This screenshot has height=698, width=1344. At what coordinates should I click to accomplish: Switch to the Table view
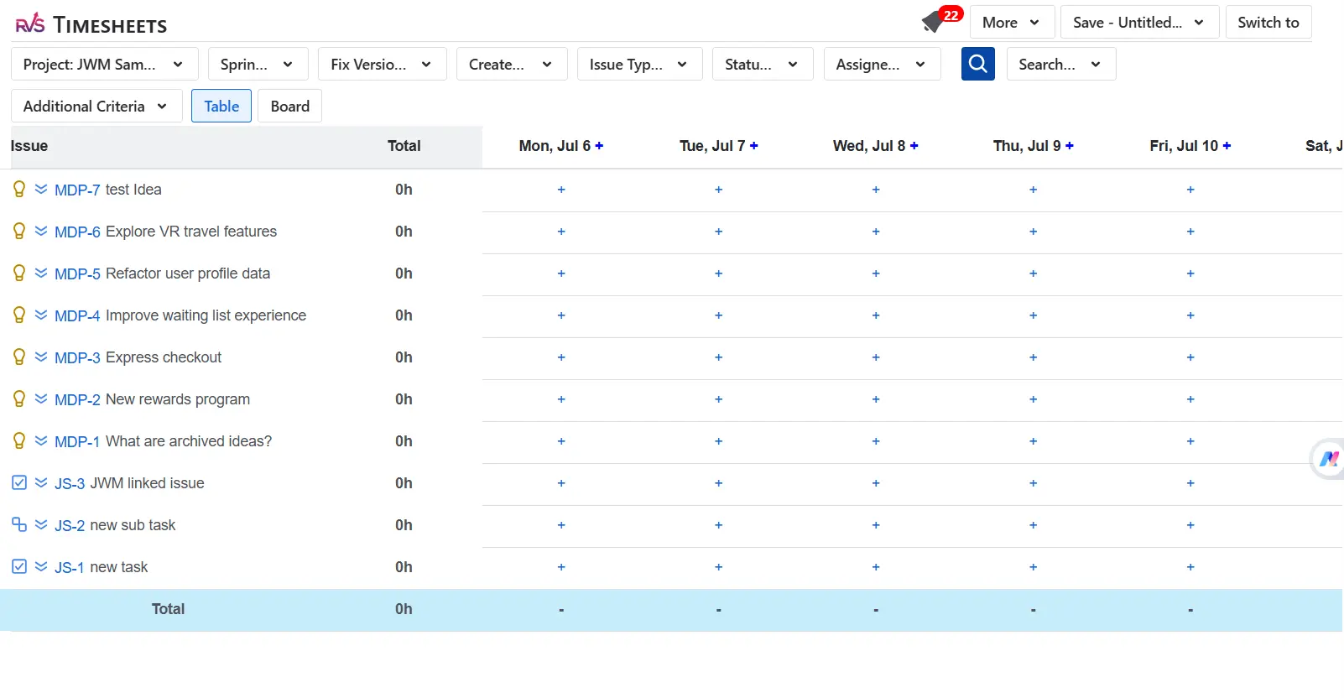tap(221, 106)
